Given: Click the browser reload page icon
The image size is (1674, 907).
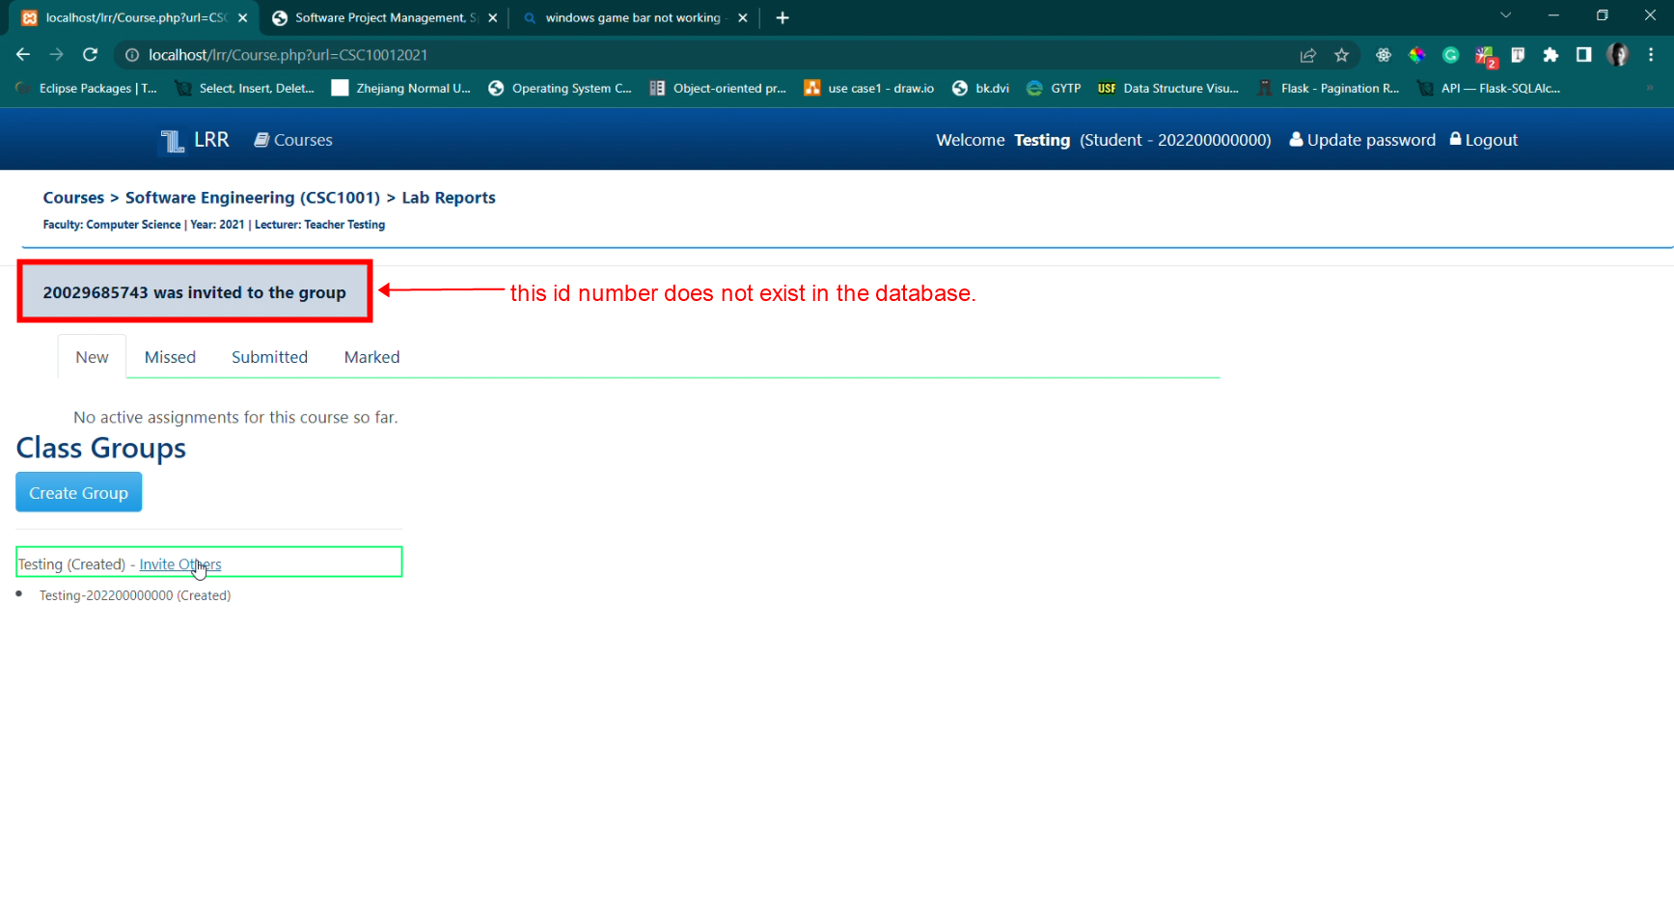Looking at the screenshot, I should [x=90, y=55].
